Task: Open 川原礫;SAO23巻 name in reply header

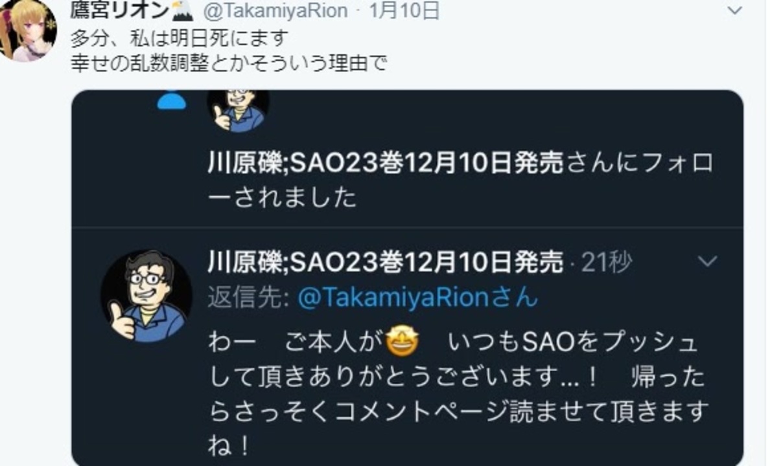Action: tap(386, 262)
